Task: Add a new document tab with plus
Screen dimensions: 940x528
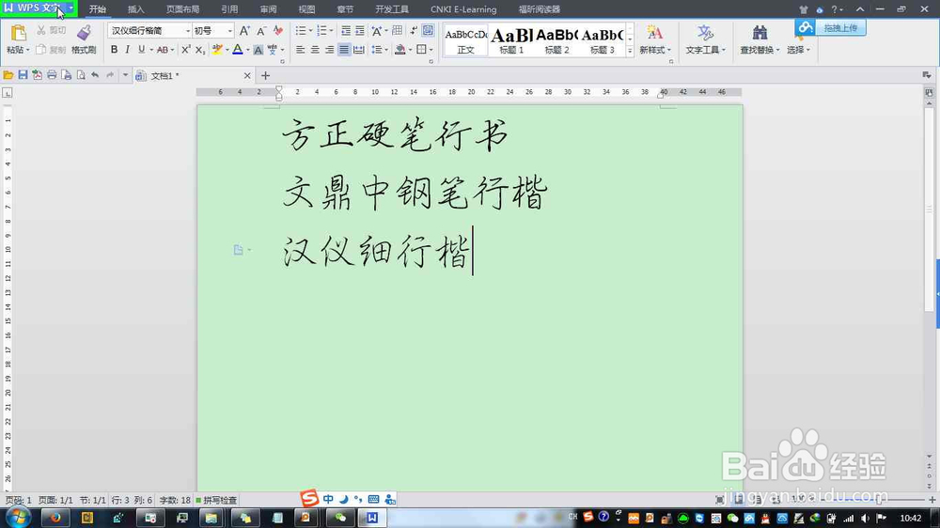Action: coord(266,75)
